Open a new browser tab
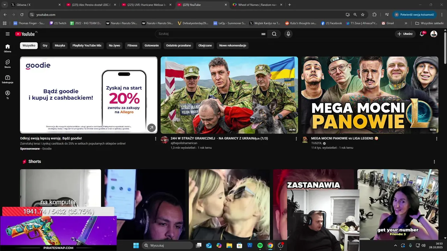Image resolution: width=447 pixels, height=251 pixels. click(290, 5)
